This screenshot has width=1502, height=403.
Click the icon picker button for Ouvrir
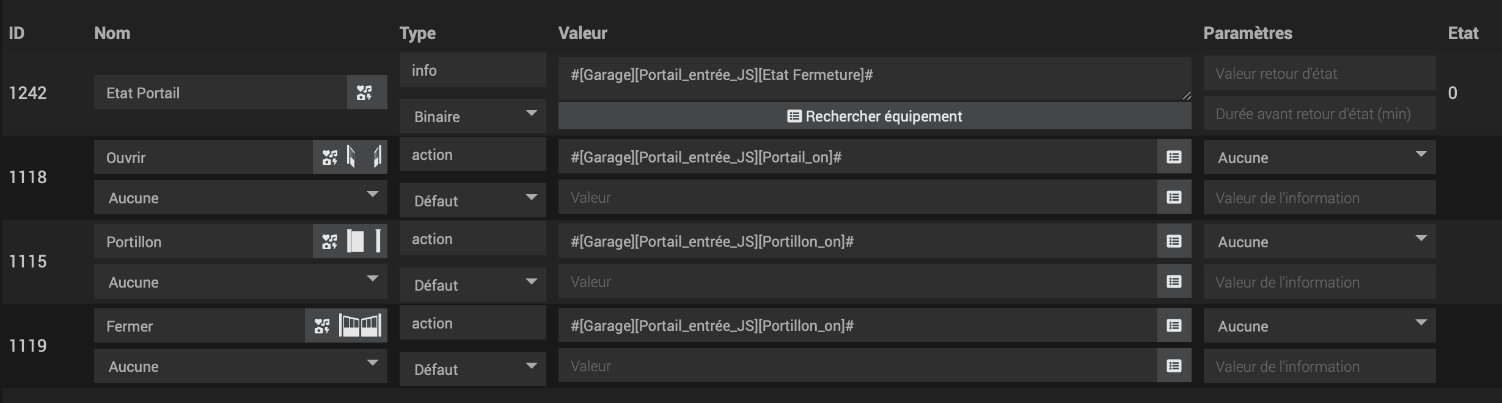[329, 158]
